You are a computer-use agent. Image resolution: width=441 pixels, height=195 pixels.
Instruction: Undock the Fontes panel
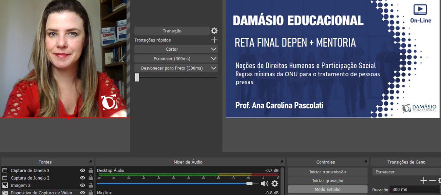tap(91, 162)
